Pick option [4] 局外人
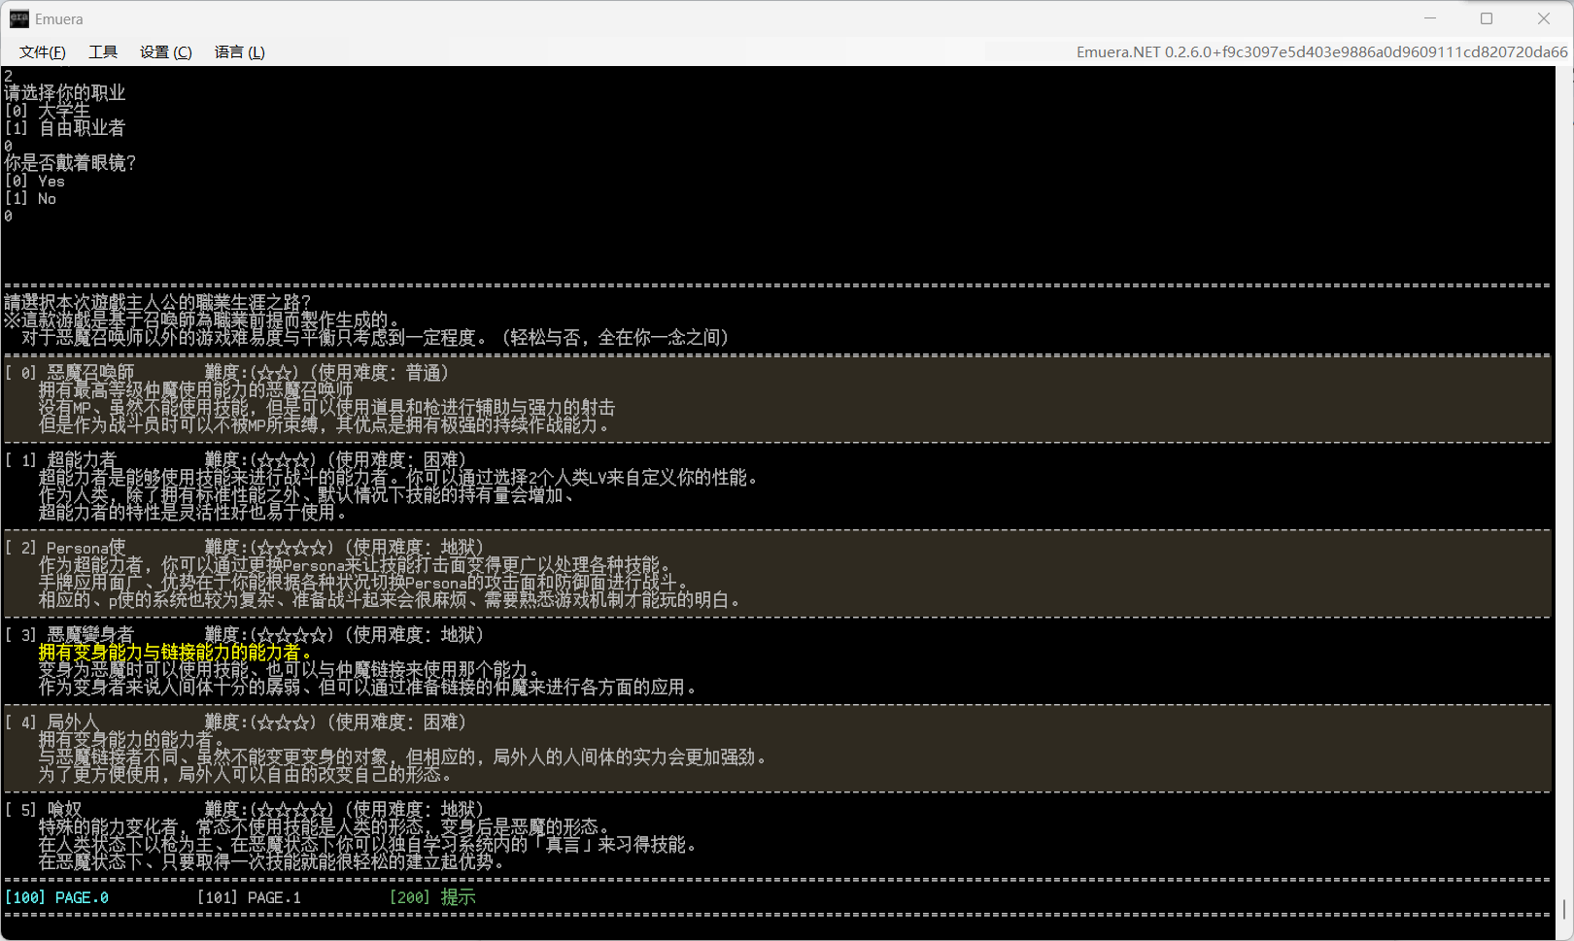Image resolution: width=1574 pixels, height=941 pixels. tap(777, 749)
